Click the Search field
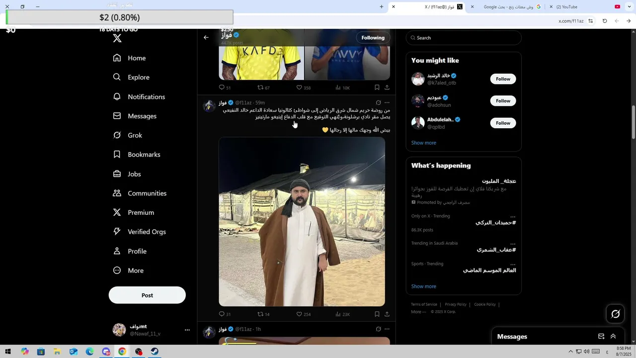Viewport: 636px width, 358px height. [464, 38]
